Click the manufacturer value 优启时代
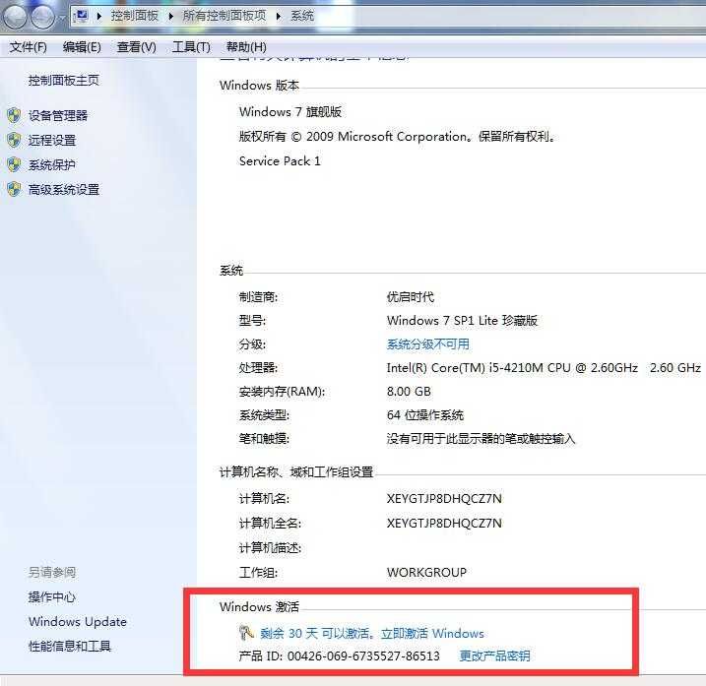Viewport: 706px width, 686px height. [x=411, y=297]
